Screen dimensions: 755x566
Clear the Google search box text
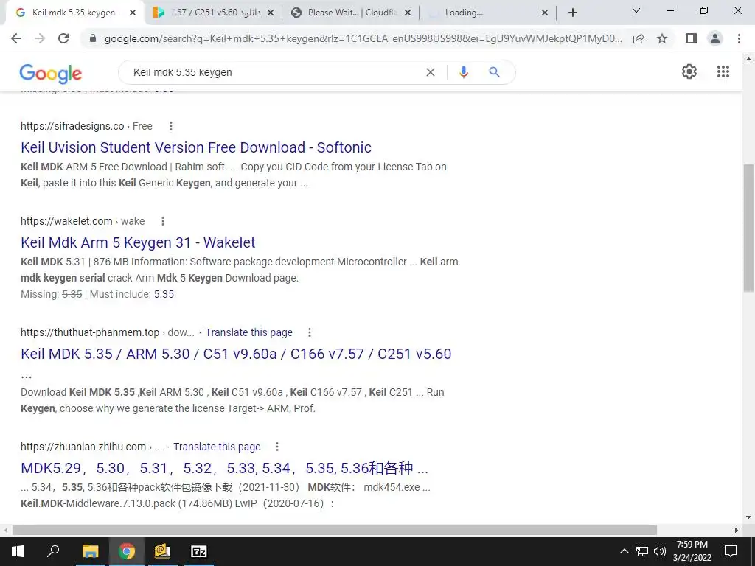click(431, 72)
